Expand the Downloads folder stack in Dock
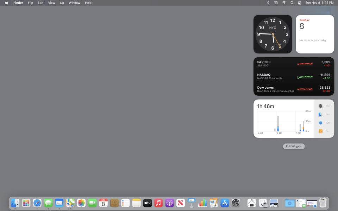The image size is (338, 211). pos(290,203)
